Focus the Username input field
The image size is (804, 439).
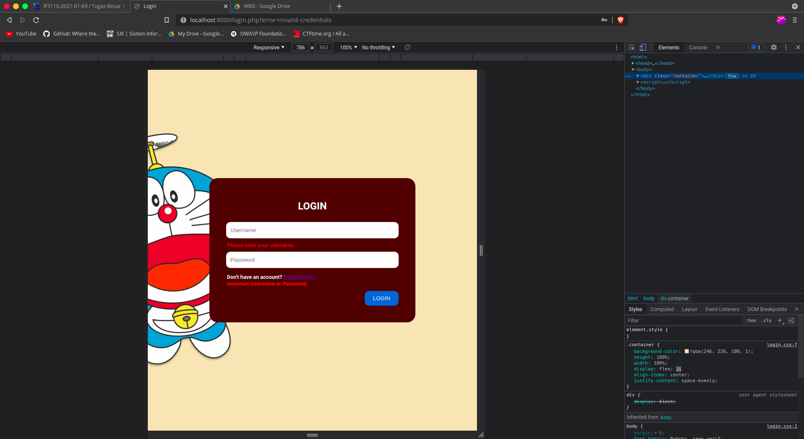coord(312,230)
